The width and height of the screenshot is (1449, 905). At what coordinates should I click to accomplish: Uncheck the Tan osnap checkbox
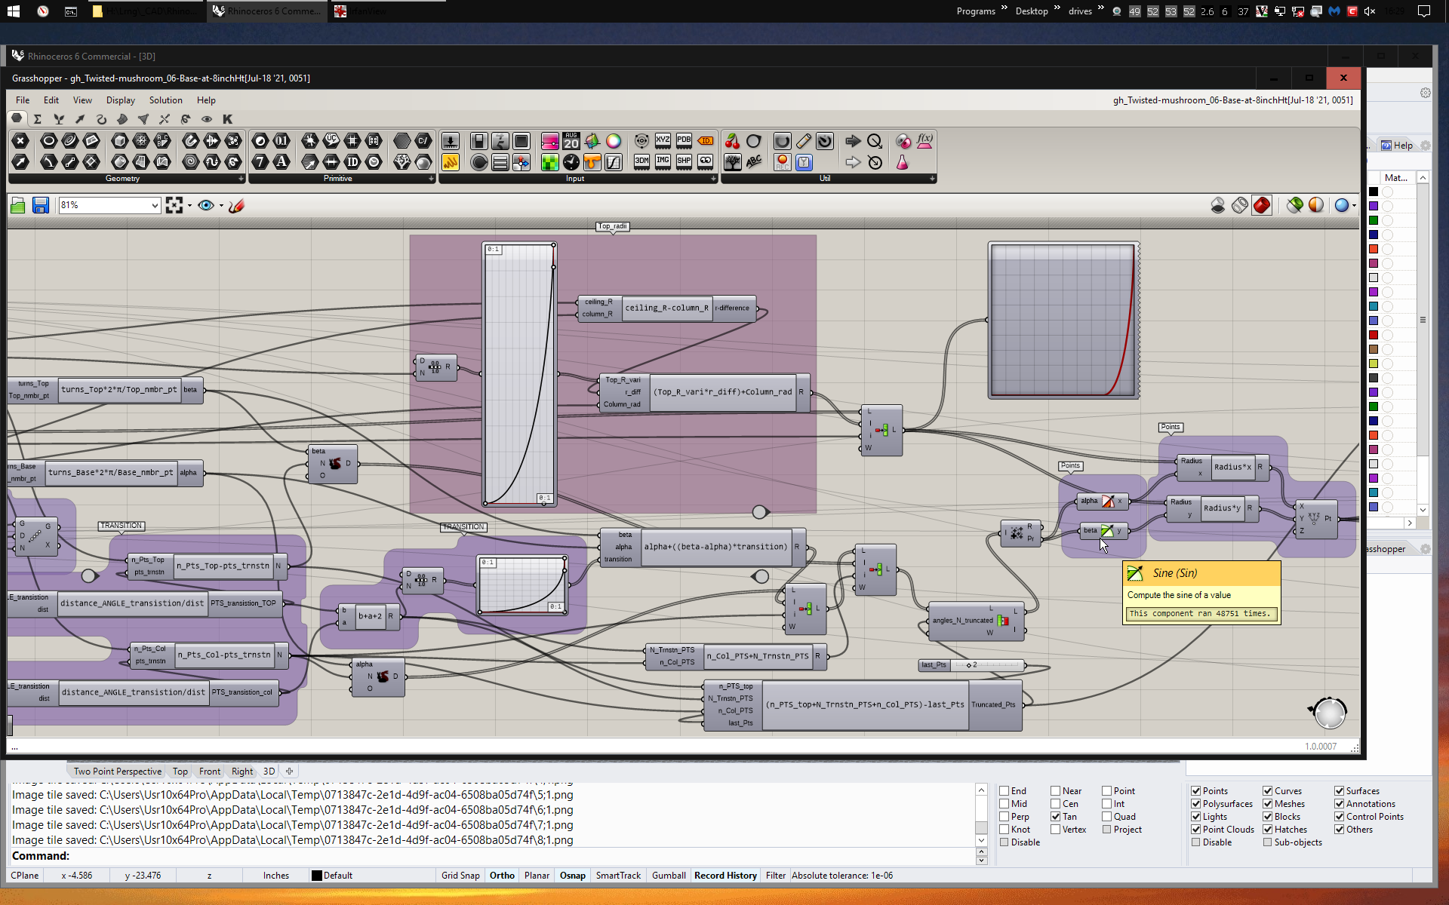point(1056,817)
